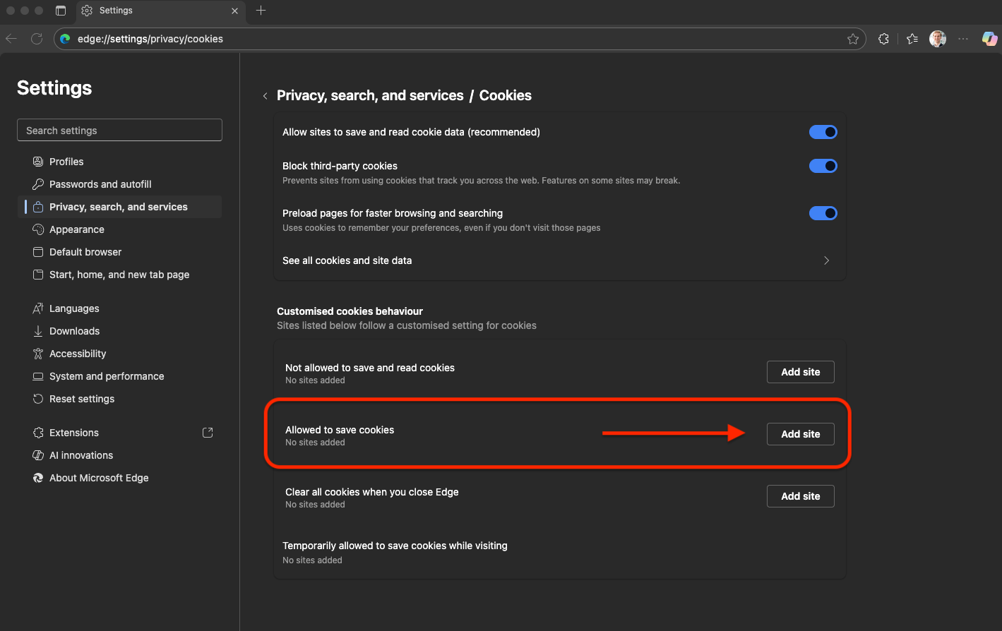1002x631 pixels.
Task: Collapse Cookies via the back chevron
Action: click(265, 95)
